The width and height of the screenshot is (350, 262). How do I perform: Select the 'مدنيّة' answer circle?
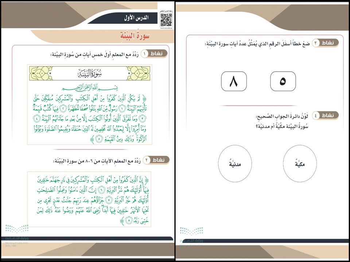pos(235,163)
